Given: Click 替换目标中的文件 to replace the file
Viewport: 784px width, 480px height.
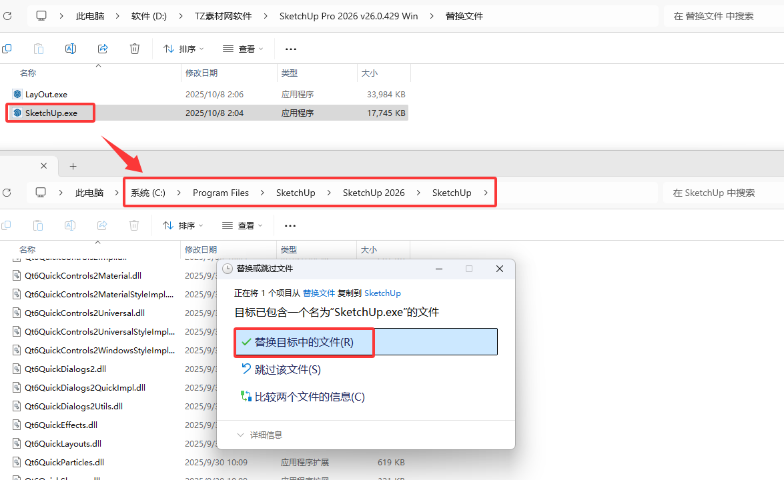Looking at the screenshot, I should tap(304, 341).
